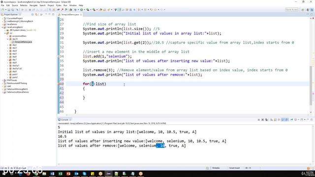Click the Quick Access search field
Screen dimensions: 315x177
tap(292, 10)
